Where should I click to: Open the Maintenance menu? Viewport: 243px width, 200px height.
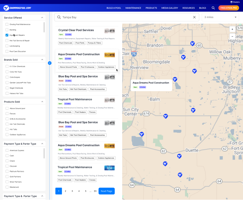(x=133, y=8)
